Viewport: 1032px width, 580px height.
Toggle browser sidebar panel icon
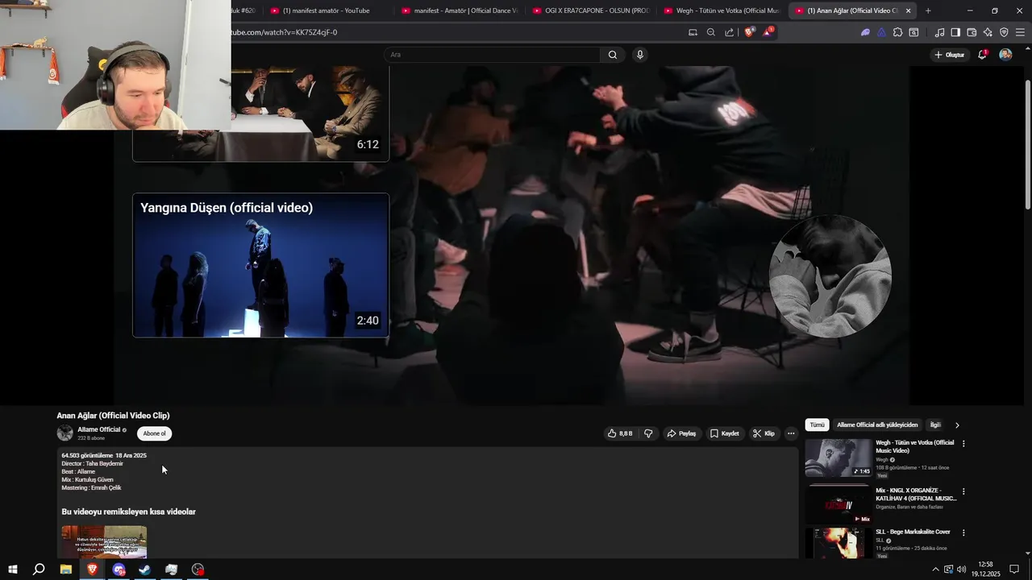(x=955, y=32)
